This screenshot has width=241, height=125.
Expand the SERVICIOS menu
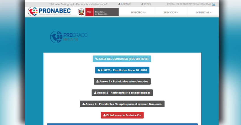(171, 13)
